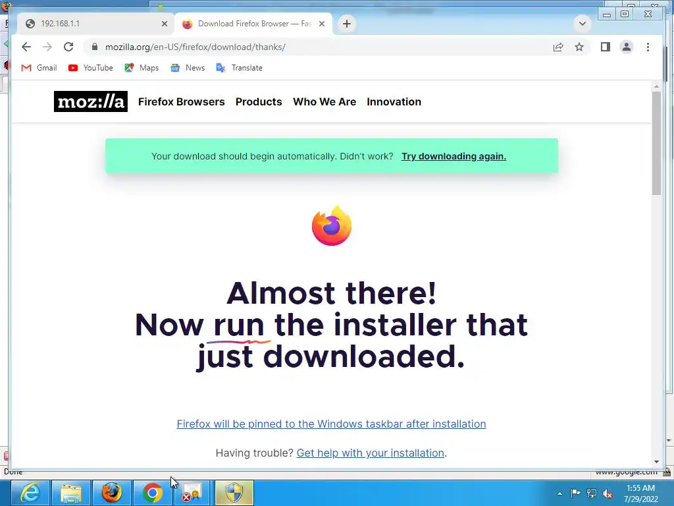
Task: Open the Action Center flag icon
Action: tap(575, 493)
